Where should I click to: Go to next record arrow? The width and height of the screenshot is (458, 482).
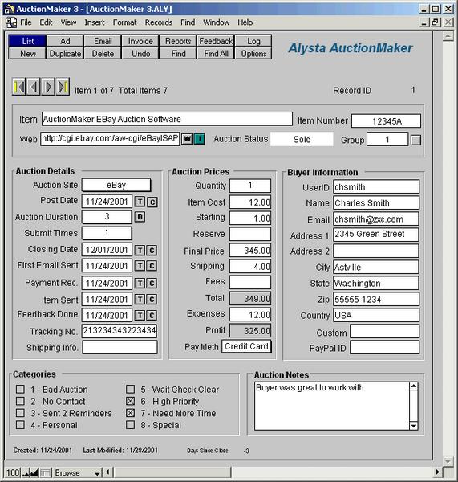point(48,87)
